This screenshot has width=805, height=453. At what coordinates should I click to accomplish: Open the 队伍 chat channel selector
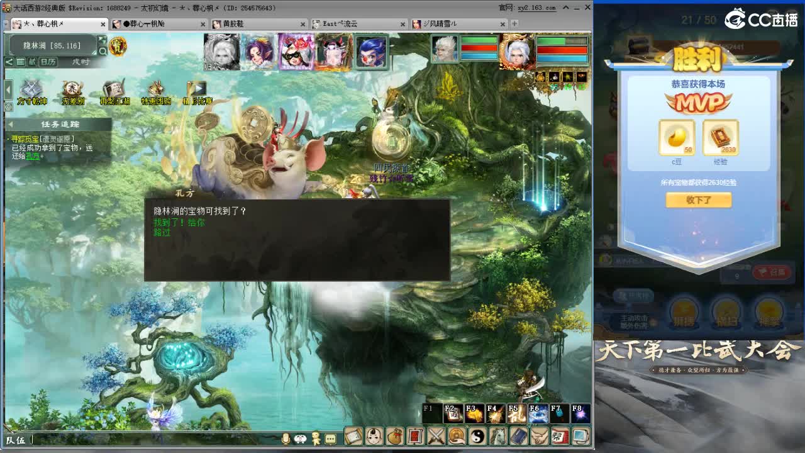[16, 440]
